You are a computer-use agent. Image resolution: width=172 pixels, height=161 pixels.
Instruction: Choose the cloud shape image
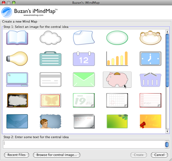click(x=50, y=38)
